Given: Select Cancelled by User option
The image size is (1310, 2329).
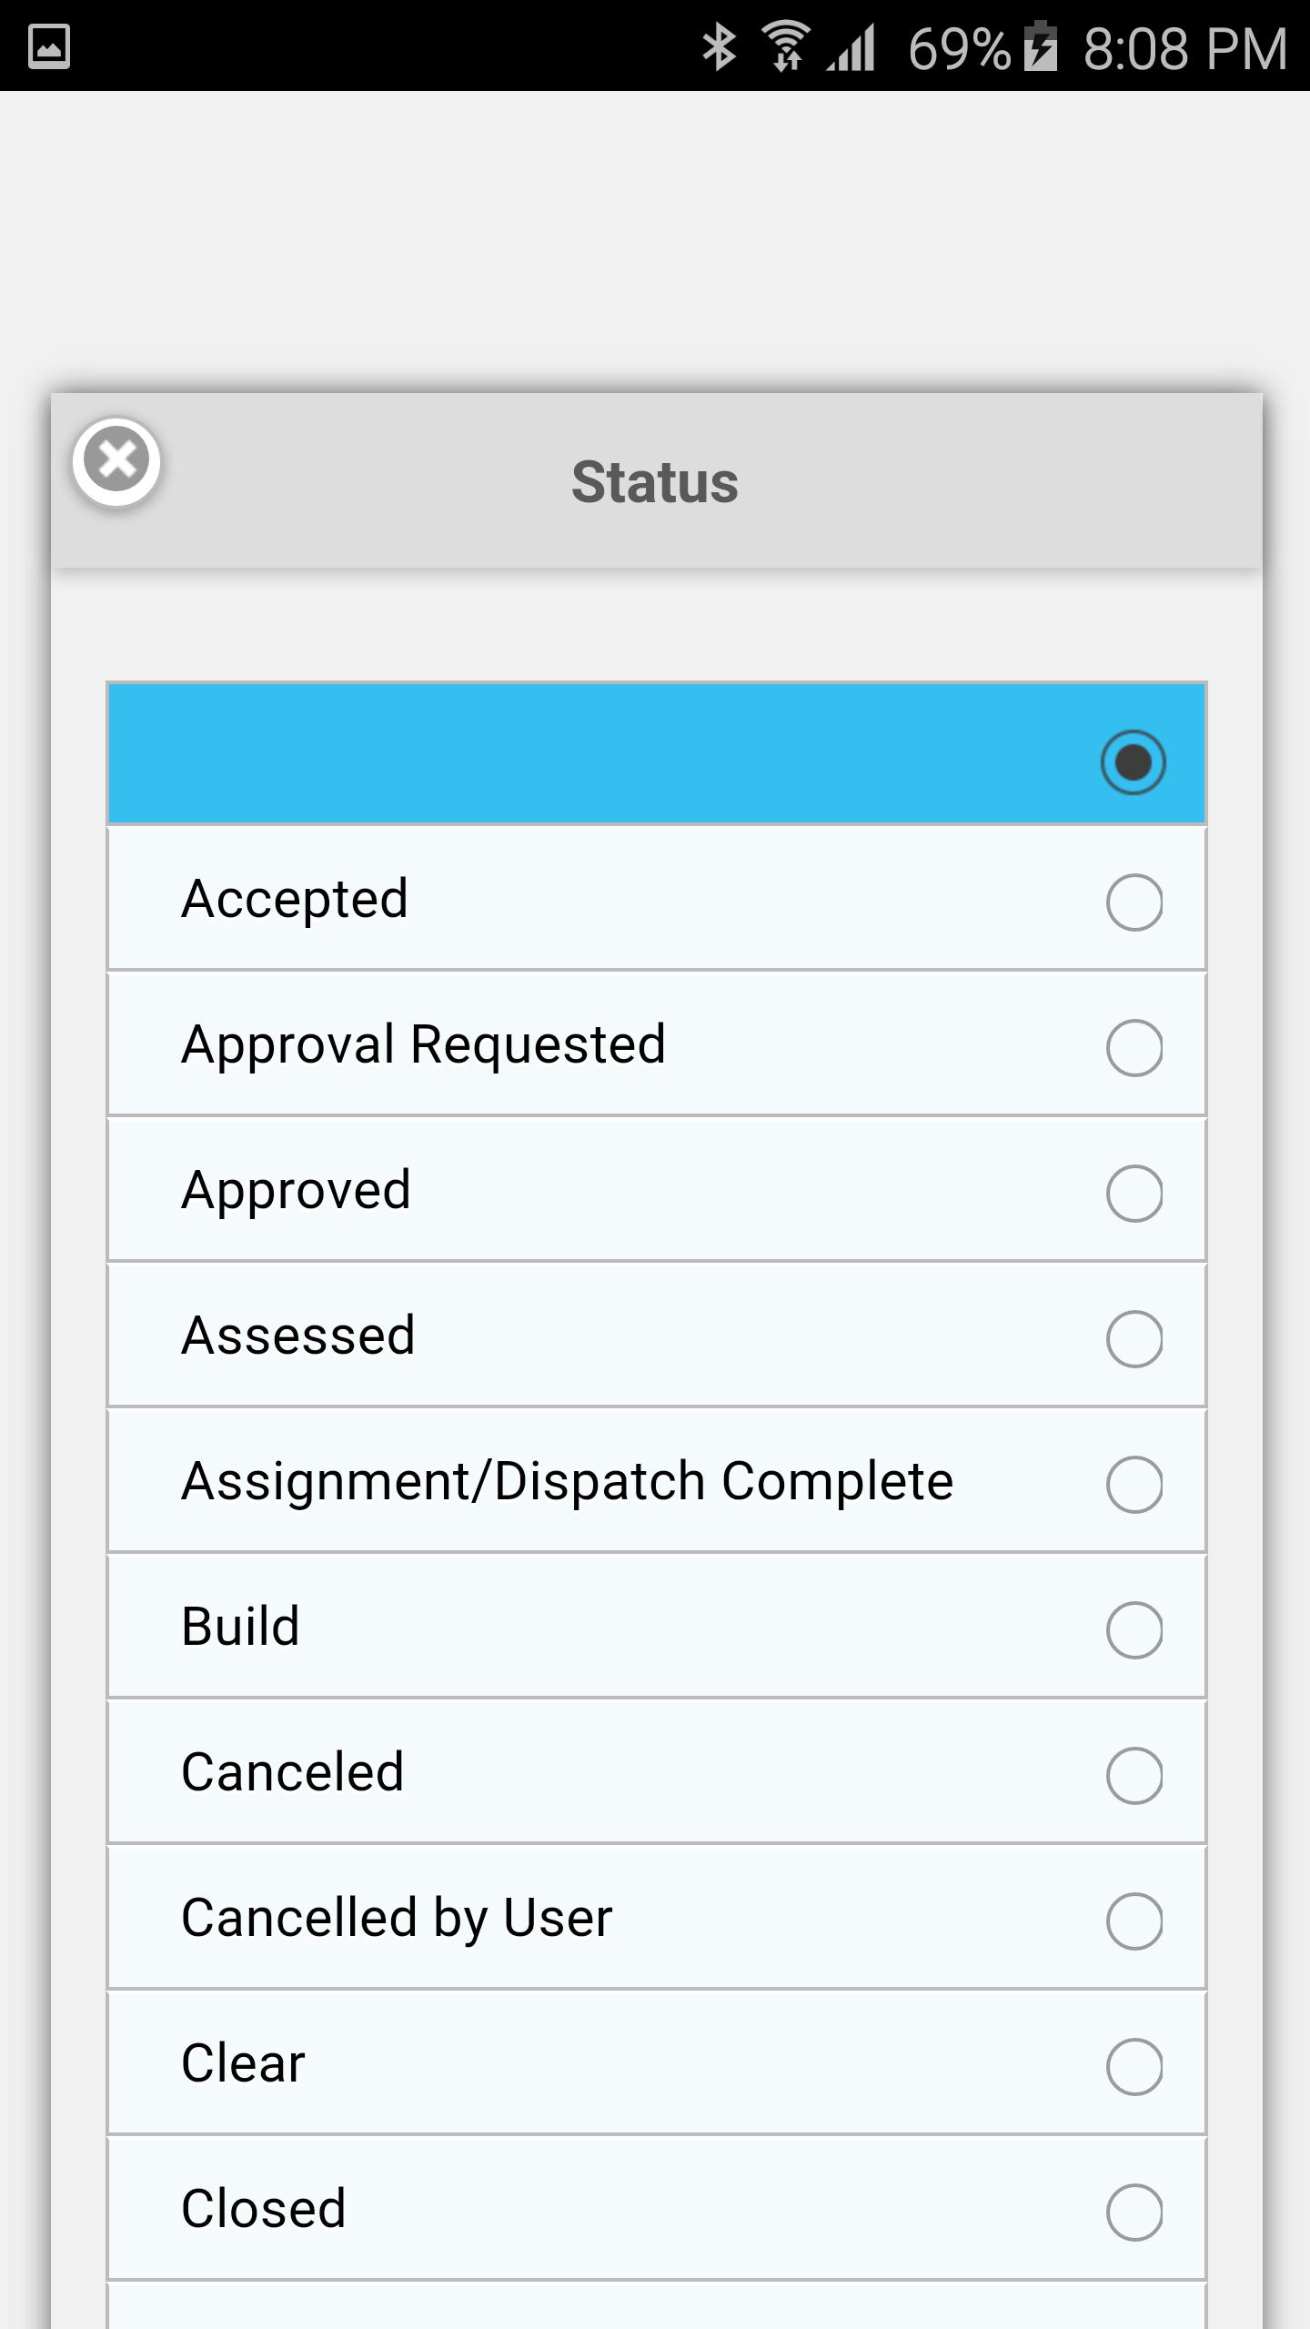Looking at the screenshot, I should click(x=657, y=1918).
